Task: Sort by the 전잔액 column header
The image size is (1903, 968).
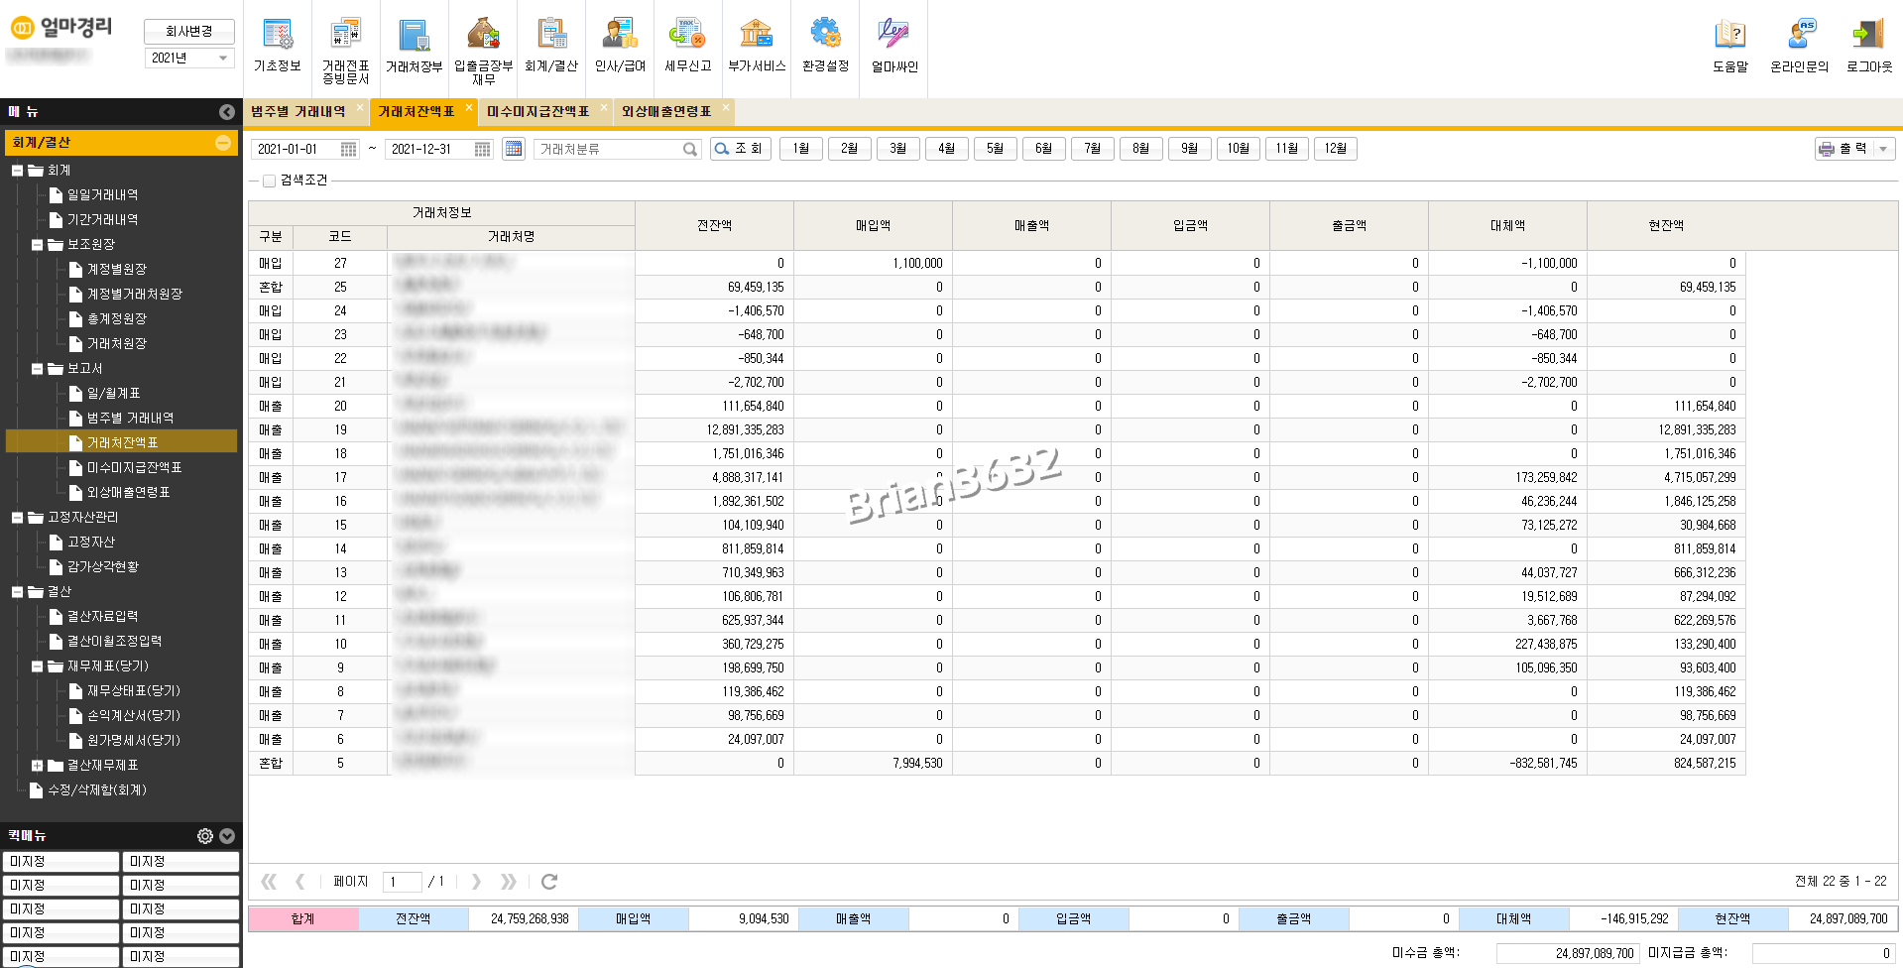Action: [x=714, y=226]
